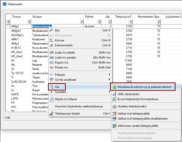Click the Poista rivi delete icon
182x142 pixels.
(51, 68)
